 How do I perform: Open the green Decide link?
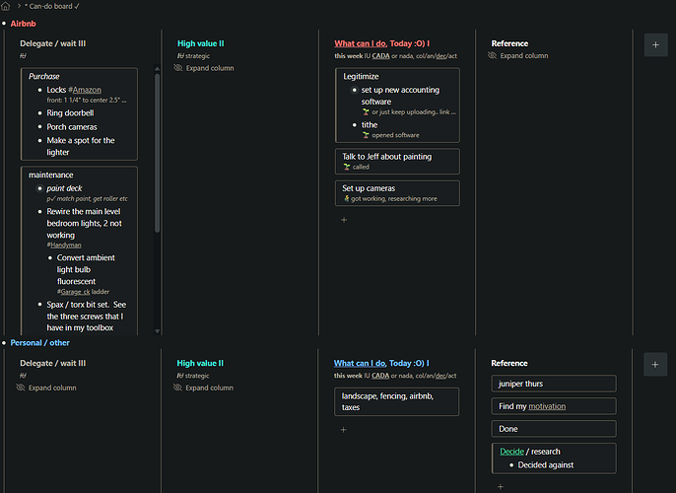(x=511, y=452)
